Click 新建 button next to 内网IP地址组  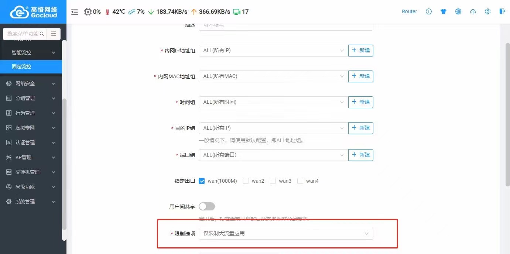pyautogui.click(x=360, y=51)
